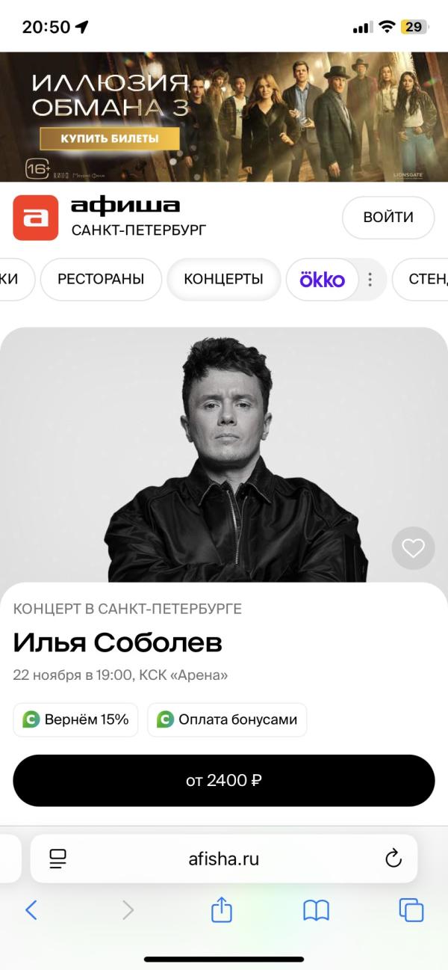Tap the Вернём 15% cashback badge

coord(75,719)
